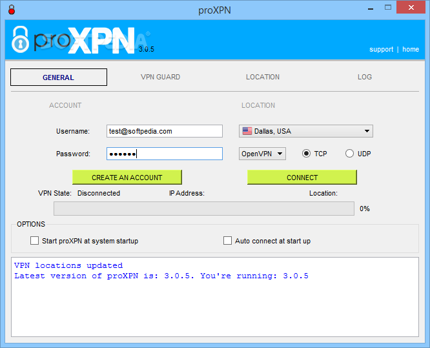Open the VPN GUARD tab
Viewport: 430px width, 348px height.
[x=160, y=77]
